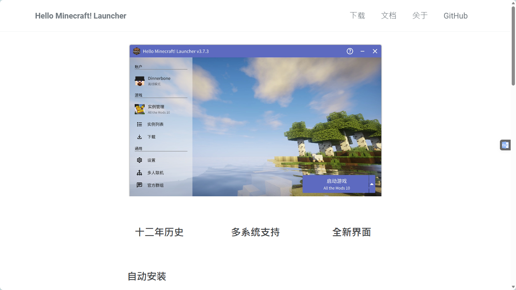Click the launcher's X close icon
This screenshot has width=516, height=290.
[x=375, y=51]
